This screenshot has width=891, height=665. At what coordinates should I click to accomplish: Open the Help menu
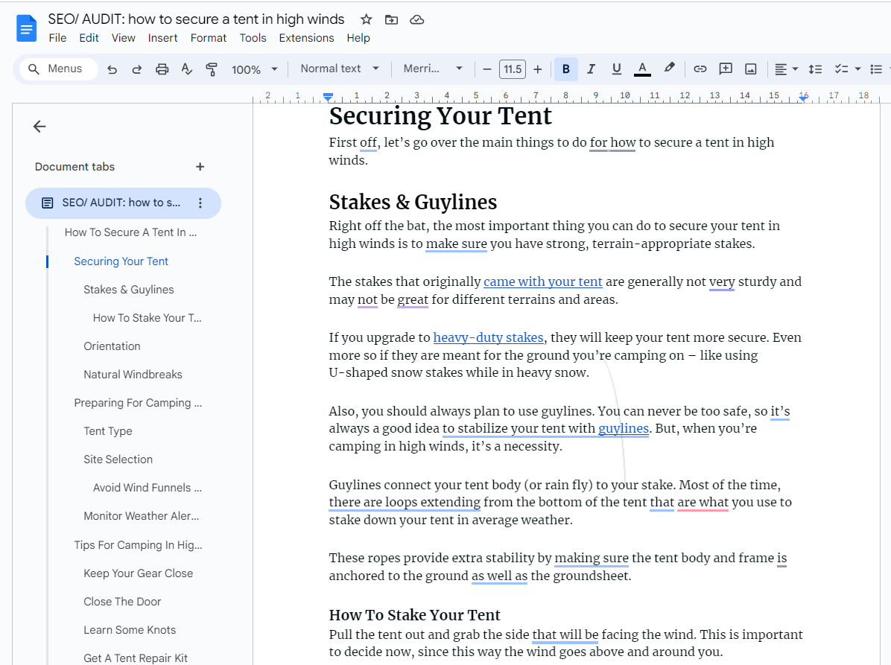point(358,38)
